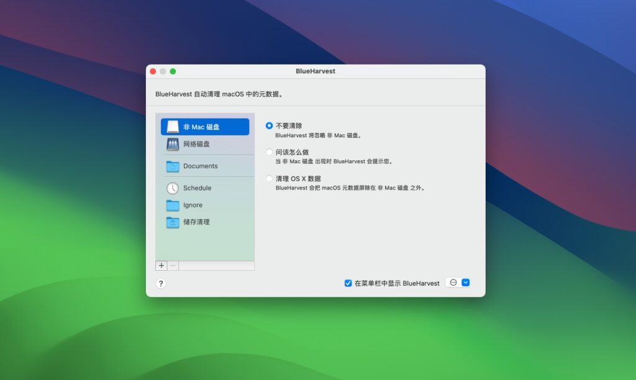Open Schedule using the clock icon
The width and height of the screenshot is (636, 380).
click(173, 188)
